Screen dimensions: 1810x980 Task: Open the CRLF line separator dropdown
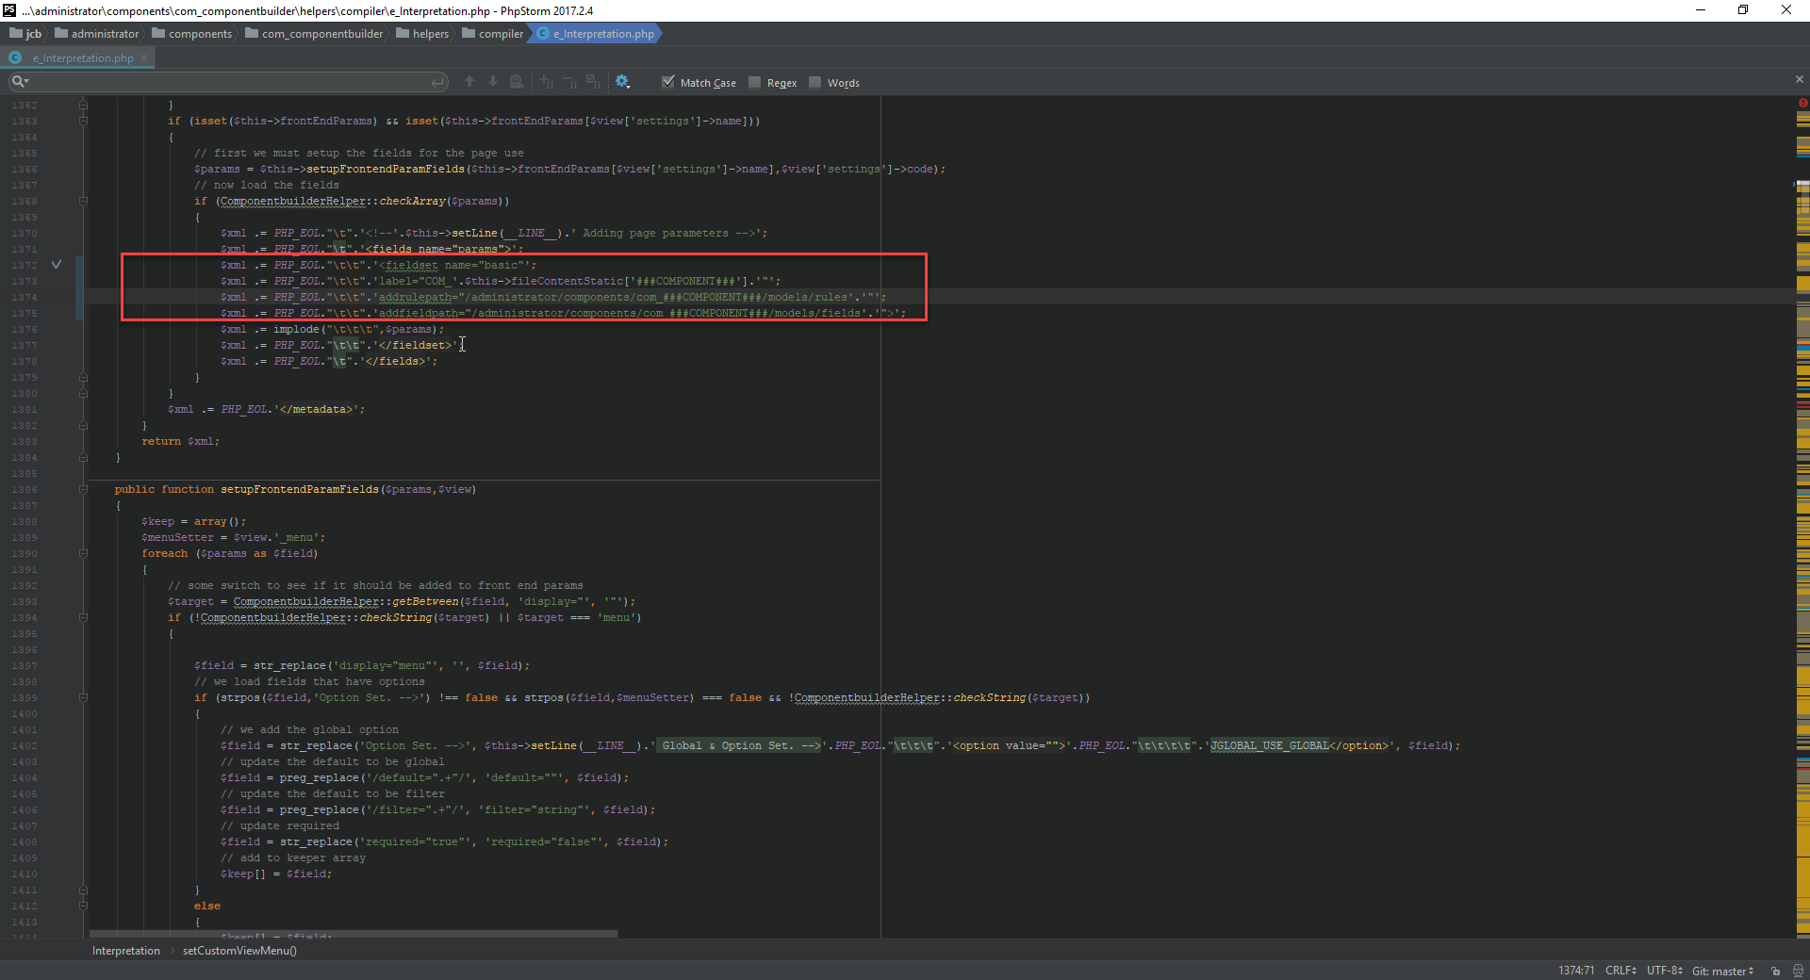(1621, 971)
